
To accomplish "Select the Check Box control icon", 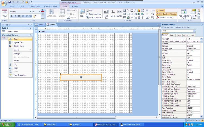I will [132, 14].
